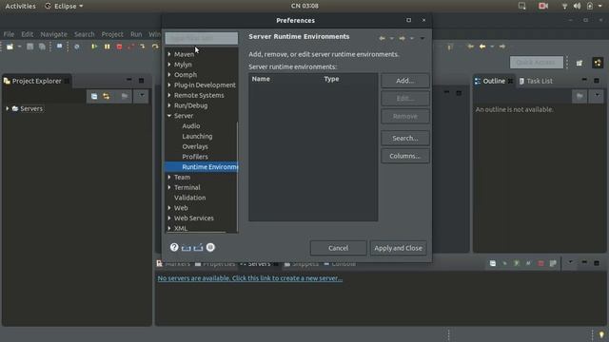Click the red Terminate toolbar icon

119,47
